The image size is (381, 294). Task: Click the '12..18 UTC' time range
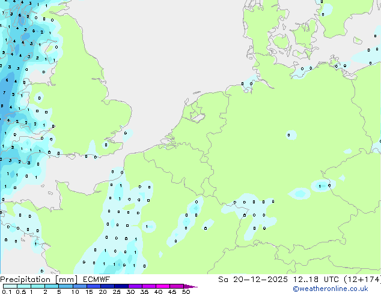click(315, 280)
